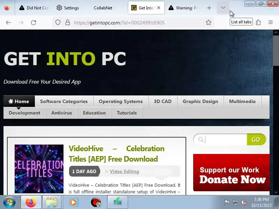This screenshot has height=209, width=279.
Task: Click the 1 DAY AGO post date badge
Action: [x=84, y=171]
